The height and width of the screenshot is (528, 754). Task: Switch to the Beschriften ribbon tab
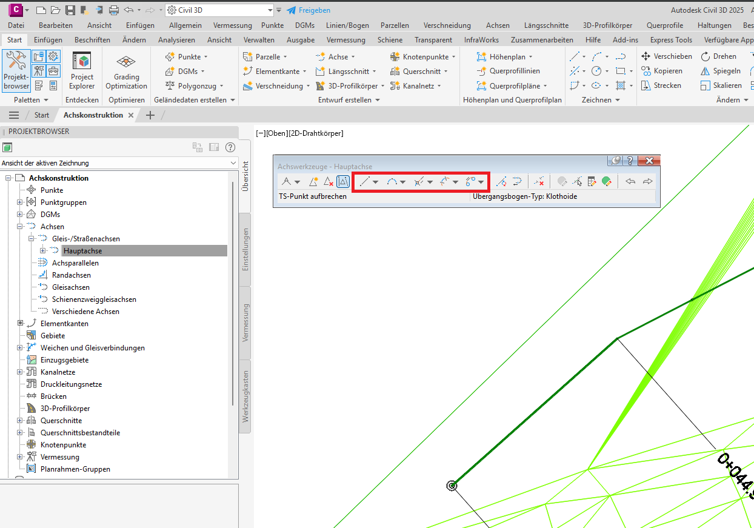click(x=92, y=40)
